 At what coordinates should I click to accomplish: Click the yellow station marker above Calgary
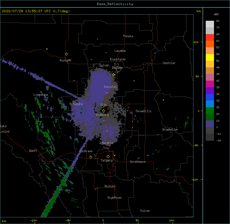(108, 157)
